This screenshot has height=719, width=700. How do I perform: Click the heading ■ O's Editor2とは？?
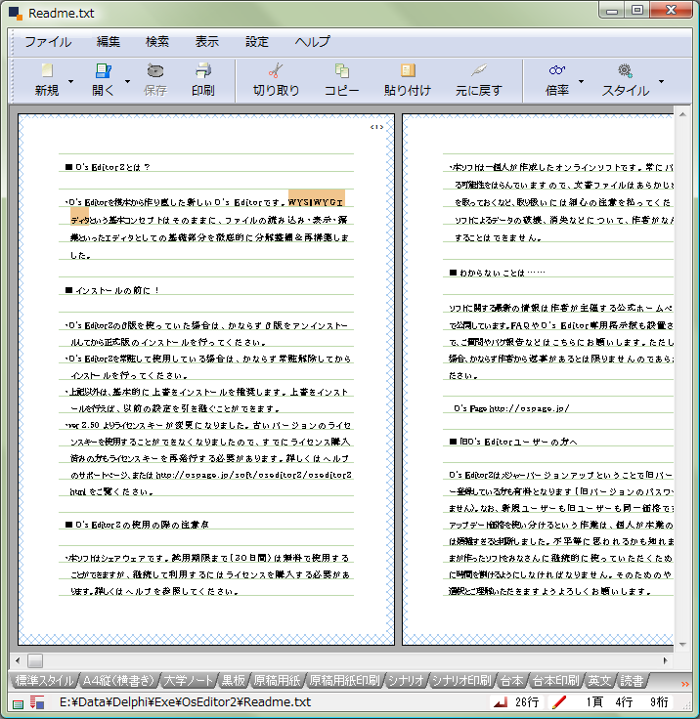108,167
